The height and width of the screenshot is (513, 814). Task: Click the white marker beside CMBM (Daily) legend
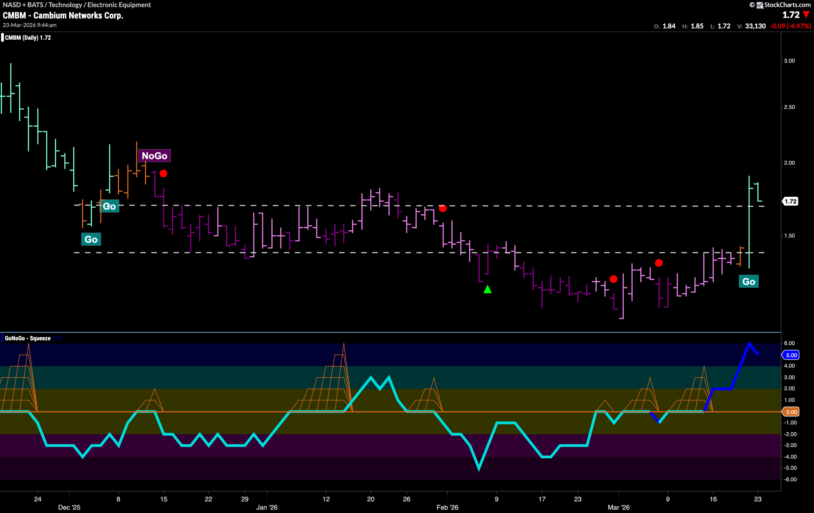click(2, 37)
